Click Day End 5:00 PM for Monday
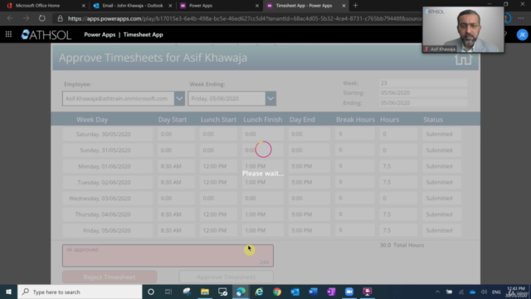The width and height of the screenshot is (531, 299). pyautogui.click(x=309, y=166)
